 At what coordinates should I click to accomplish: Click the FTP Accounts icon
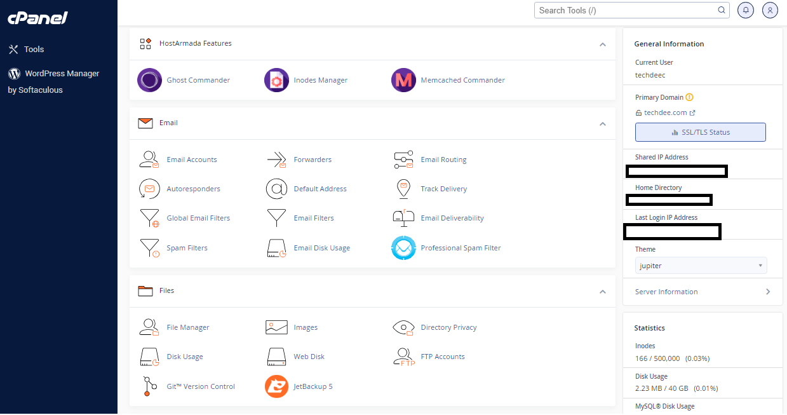403,357
